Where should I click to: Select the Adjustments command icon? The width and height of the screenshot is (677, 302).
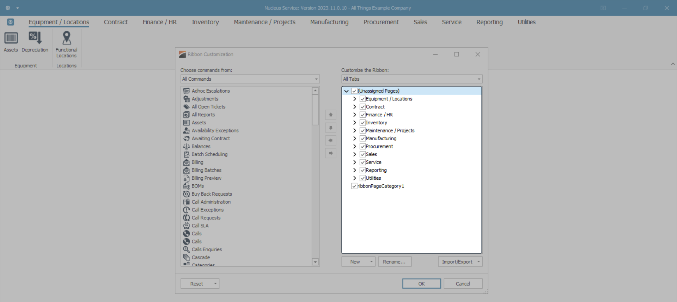click(187, 99)
